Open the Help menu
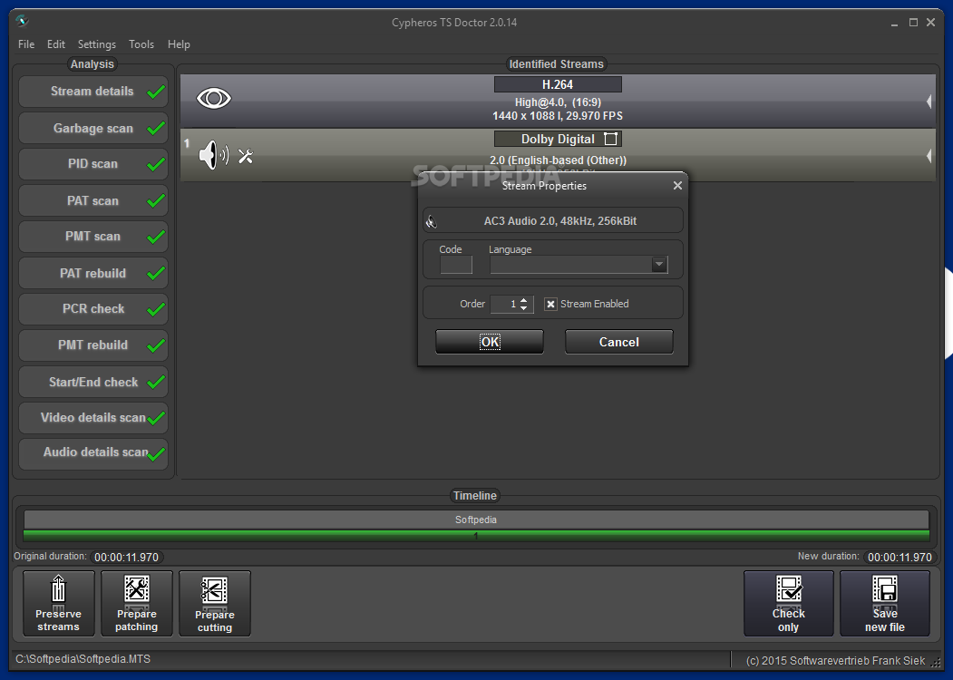The image size is (953, 680). click(x=179, y=44)
